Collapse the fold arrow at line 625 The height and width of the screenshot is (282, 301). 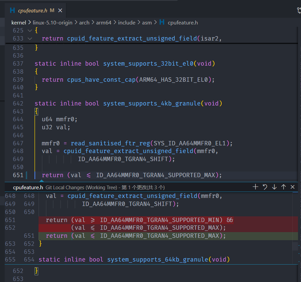[x=29, y=30]
